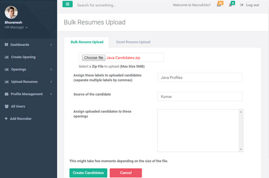The height and width of the screenshot is (178, 269).
Task: Click the green hamburger menu toggle button
Action: point(67,5)
